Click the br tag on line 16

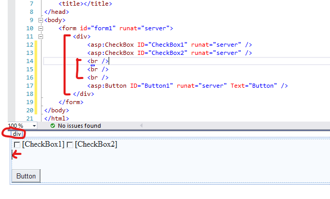tap(98, 77)
